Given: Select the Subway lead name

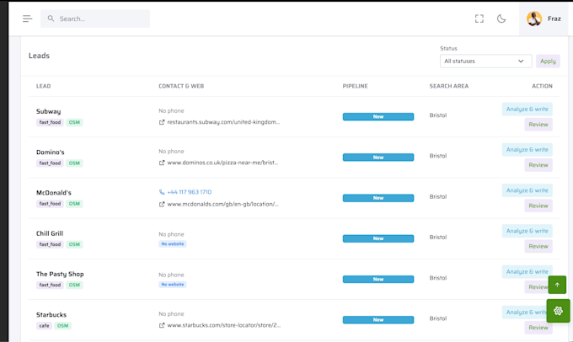Looking at the screenshot, I should click(x=48, y=111).
